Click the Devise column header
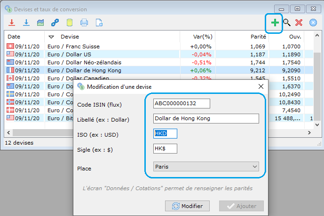Image resolution: width=324 pixels, height=216 pixels. 70,37
